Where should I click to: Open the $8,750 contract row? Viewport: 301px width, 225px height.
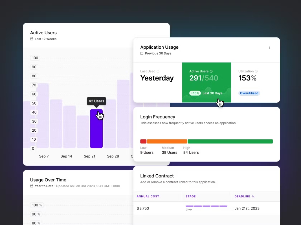tap(206, 208)
